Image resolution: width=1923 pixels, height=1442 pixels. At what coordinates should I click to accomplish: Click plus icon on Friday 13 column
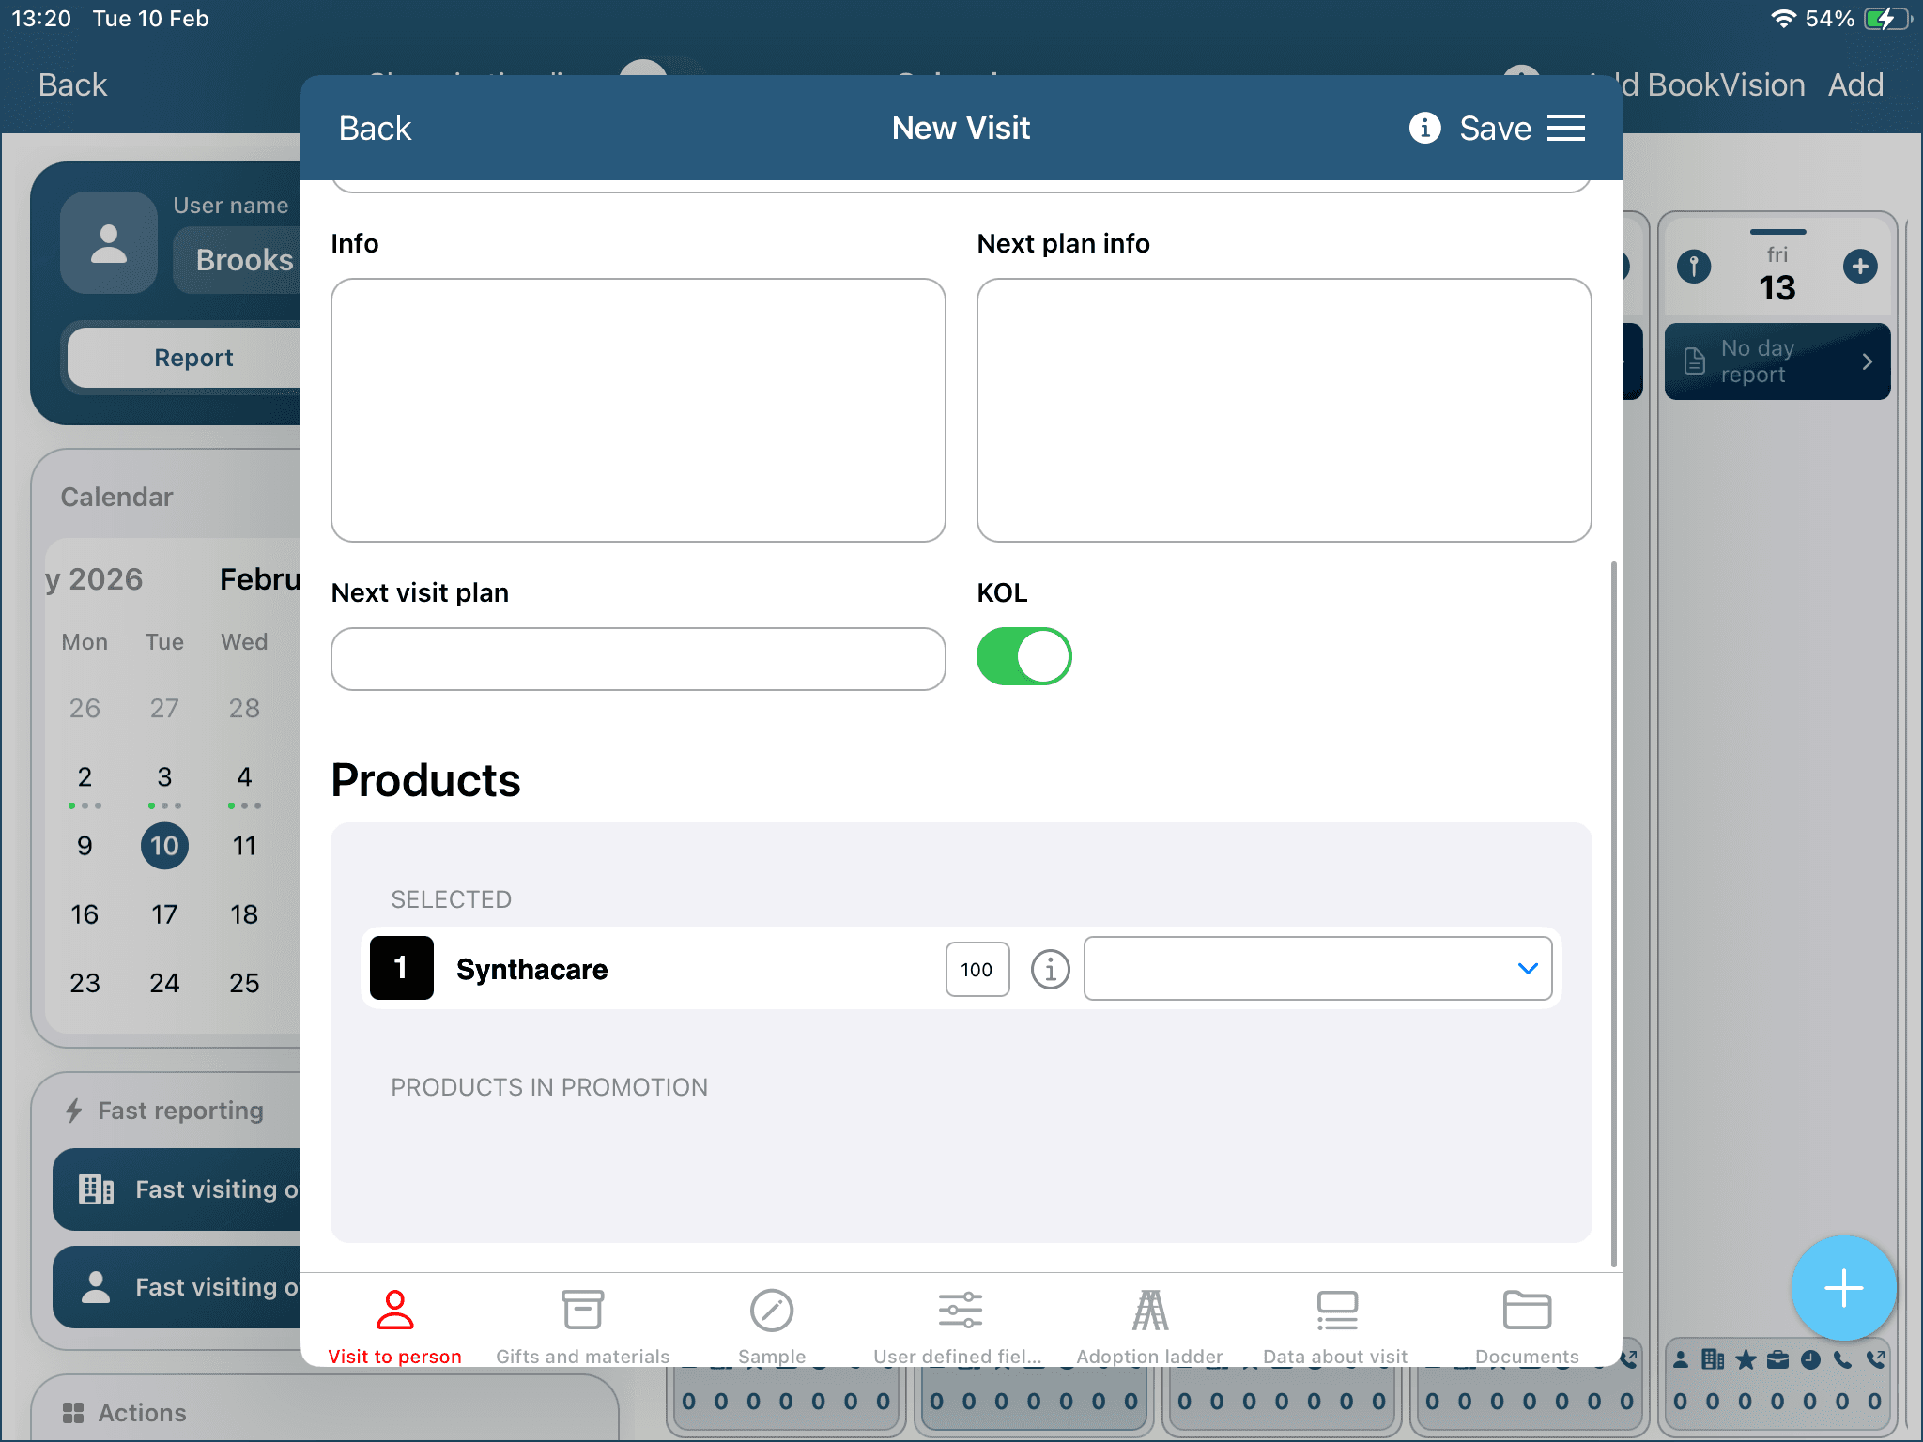pos(1859,267)
